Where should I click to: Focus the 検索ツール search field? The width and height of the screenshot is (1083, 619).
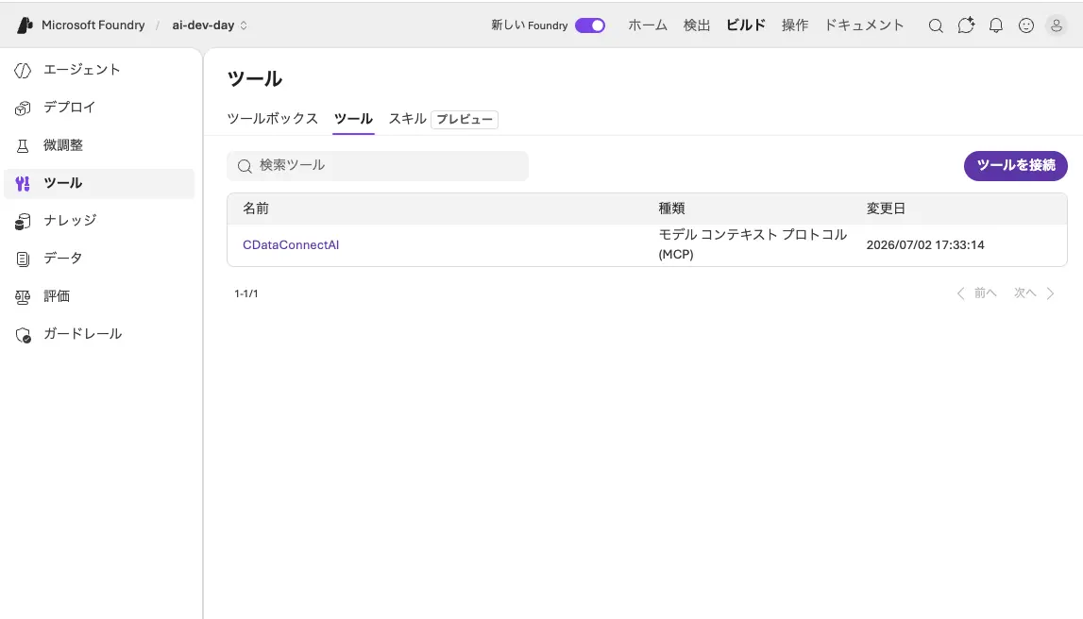[377, 166]
